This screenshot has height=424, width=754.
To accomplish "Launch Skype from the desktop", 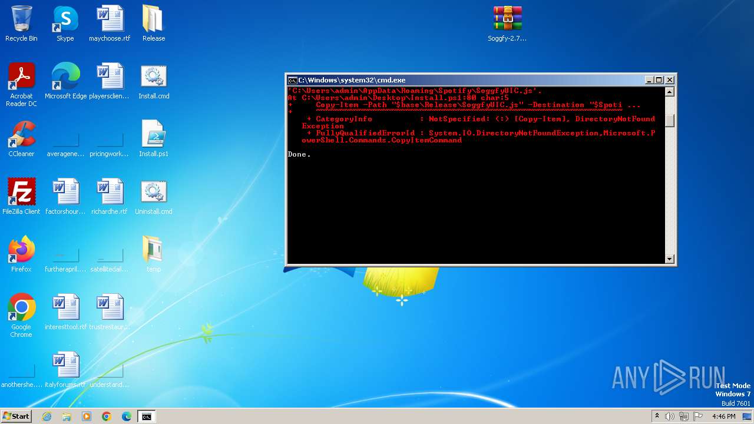I will [x=65, y=24].
